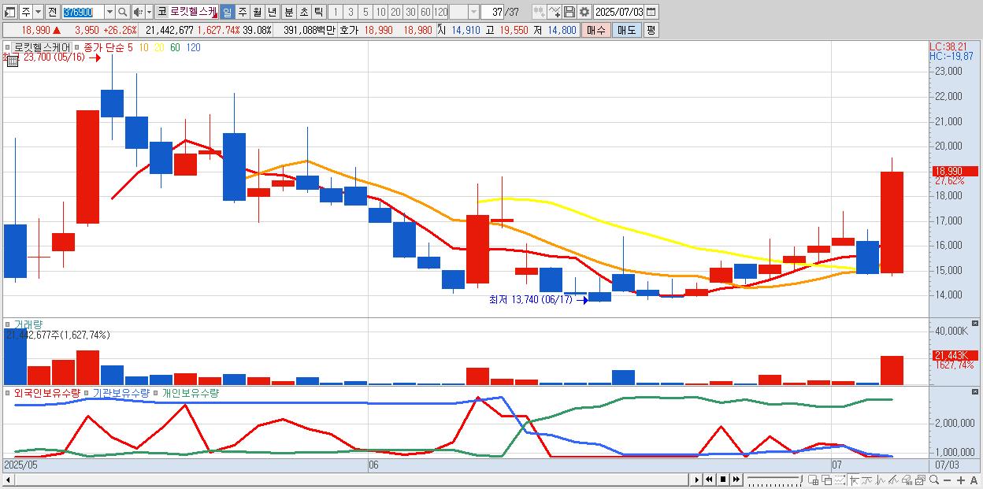983x489 pixels.
Task: Select the 틱 (tick) period button
Action: point(318,12)
